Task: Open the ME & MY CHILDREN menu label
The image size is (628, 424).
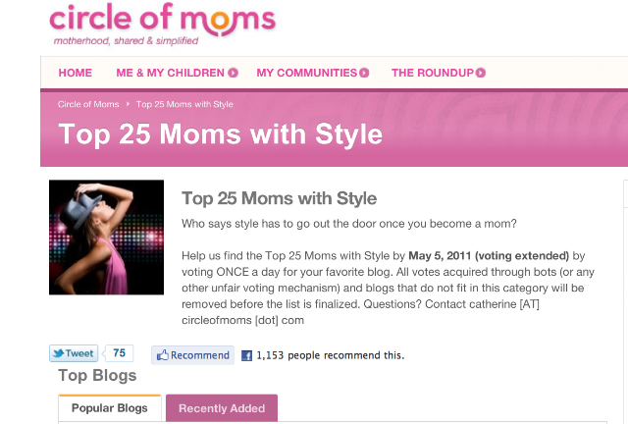Action: coord(170,73)
